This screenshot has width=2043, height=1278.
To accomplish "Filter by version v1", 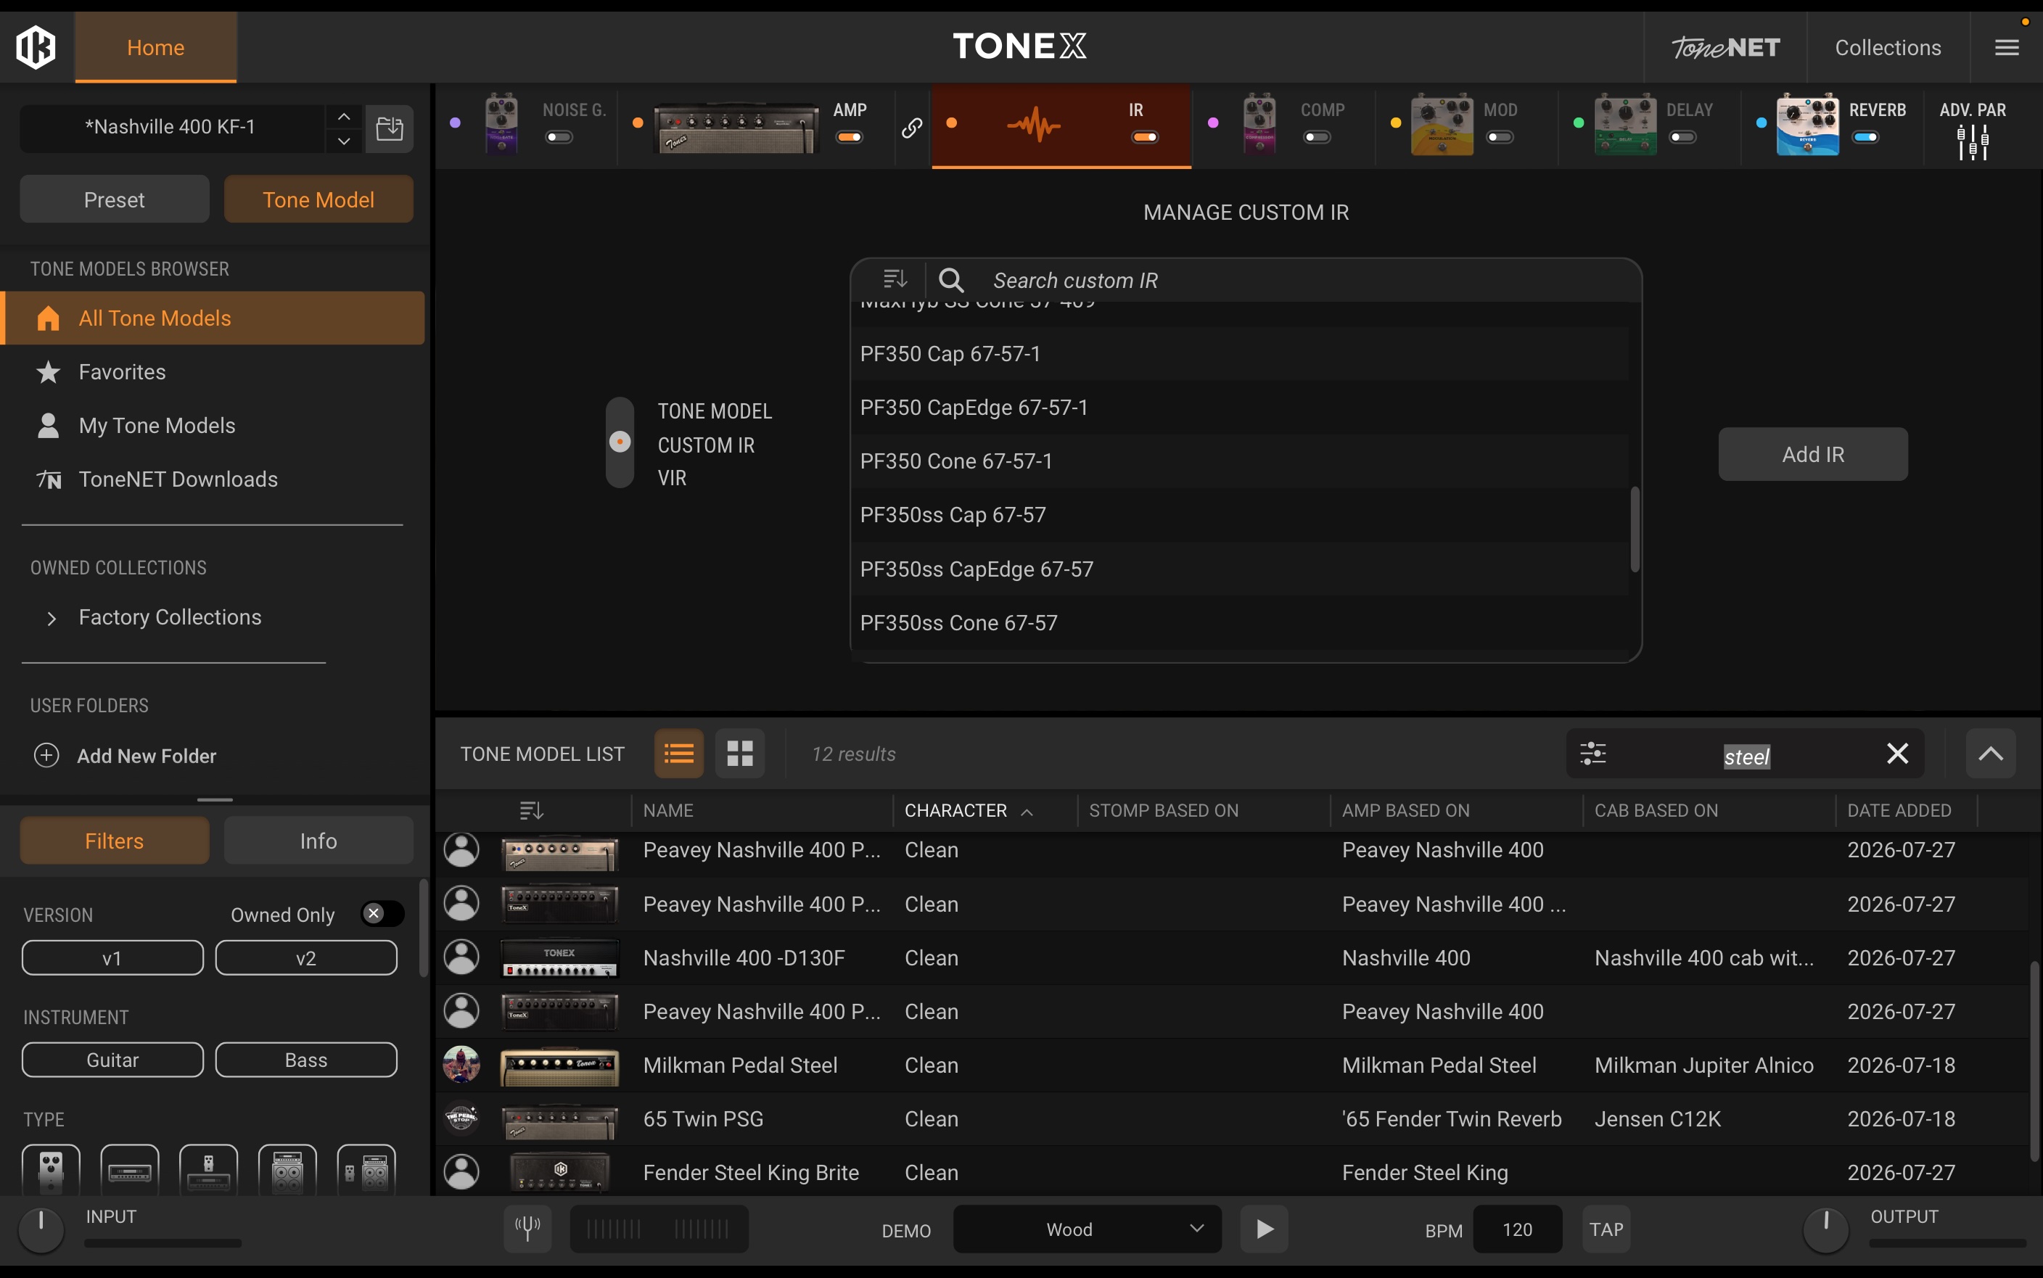I will click(x=112, y=957).
